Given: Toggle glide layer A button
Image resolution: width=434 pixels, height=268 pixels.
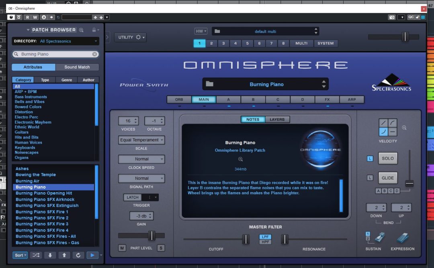Looking at the screenshot, I should (x=379, y=191).
